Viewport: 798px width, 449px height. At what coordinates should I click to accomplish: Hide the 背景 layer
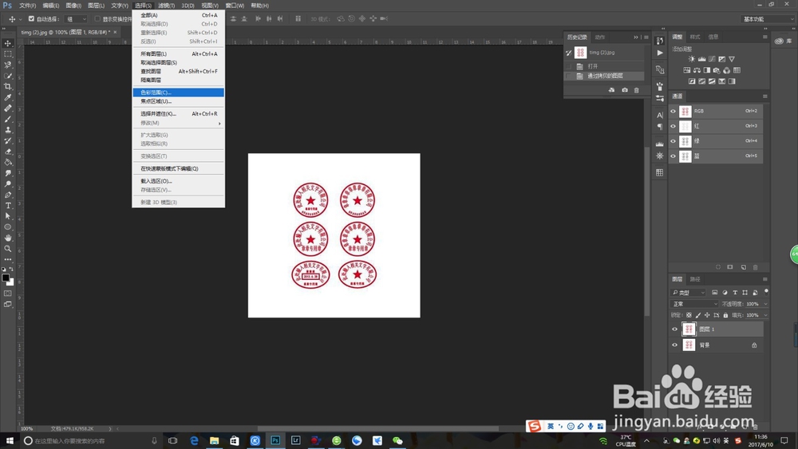674,345
